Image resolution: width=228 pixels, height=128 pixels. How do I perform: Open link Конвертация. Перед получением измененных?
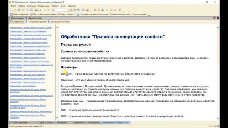click(x=31, y=35)
